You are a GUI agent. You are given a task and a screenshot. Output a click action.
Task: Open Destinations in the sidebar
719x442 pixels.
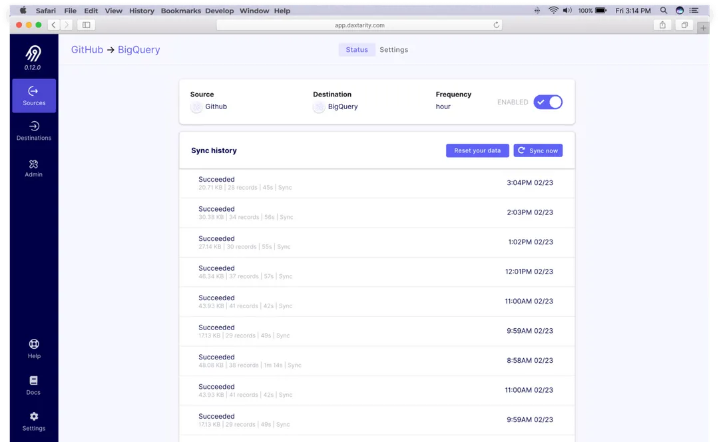click(x=34, y=131)
